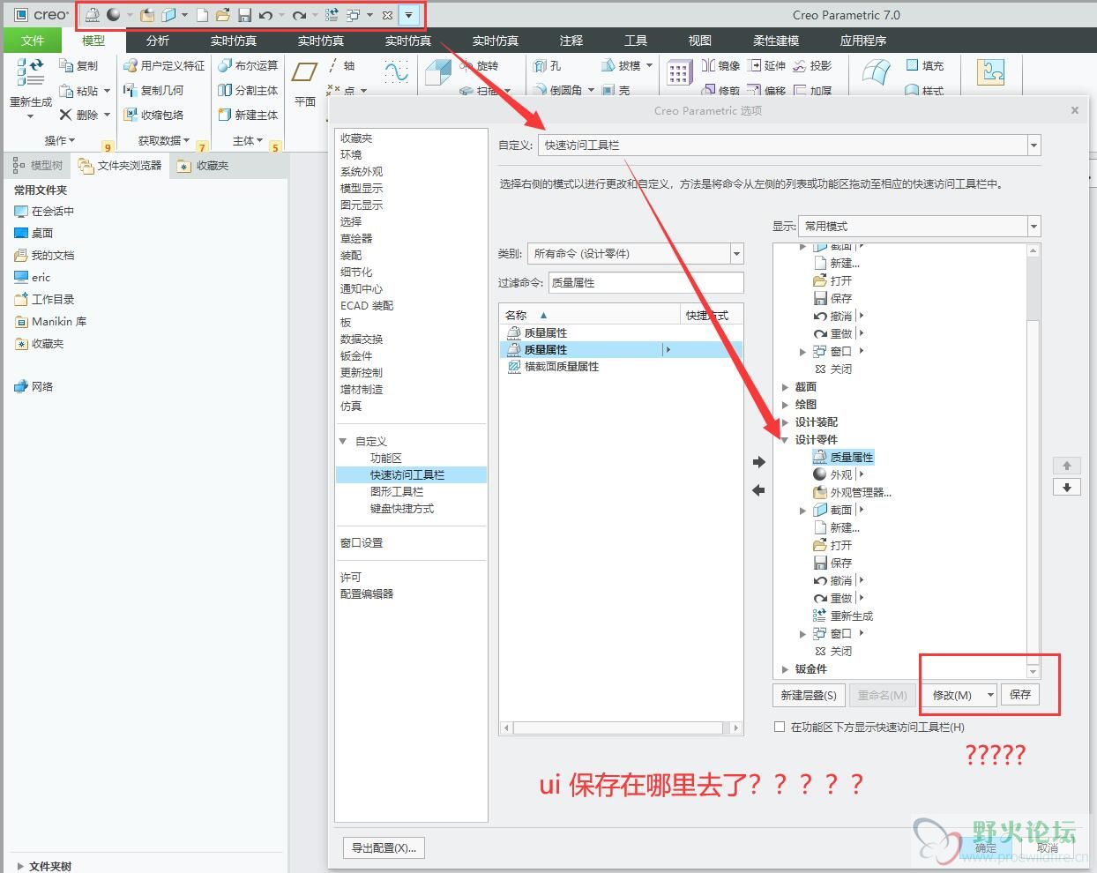Image resolution: width=1097 pixels, height=873 pixels.
Task: Click 收缩包络 in the ribbon
Action: [153, 115]
